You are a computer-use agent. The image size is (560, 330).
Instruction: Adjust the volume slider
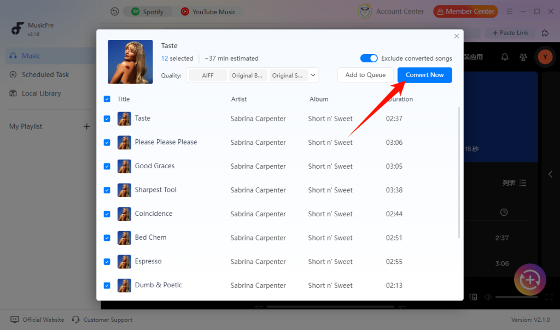pos(516,297)
